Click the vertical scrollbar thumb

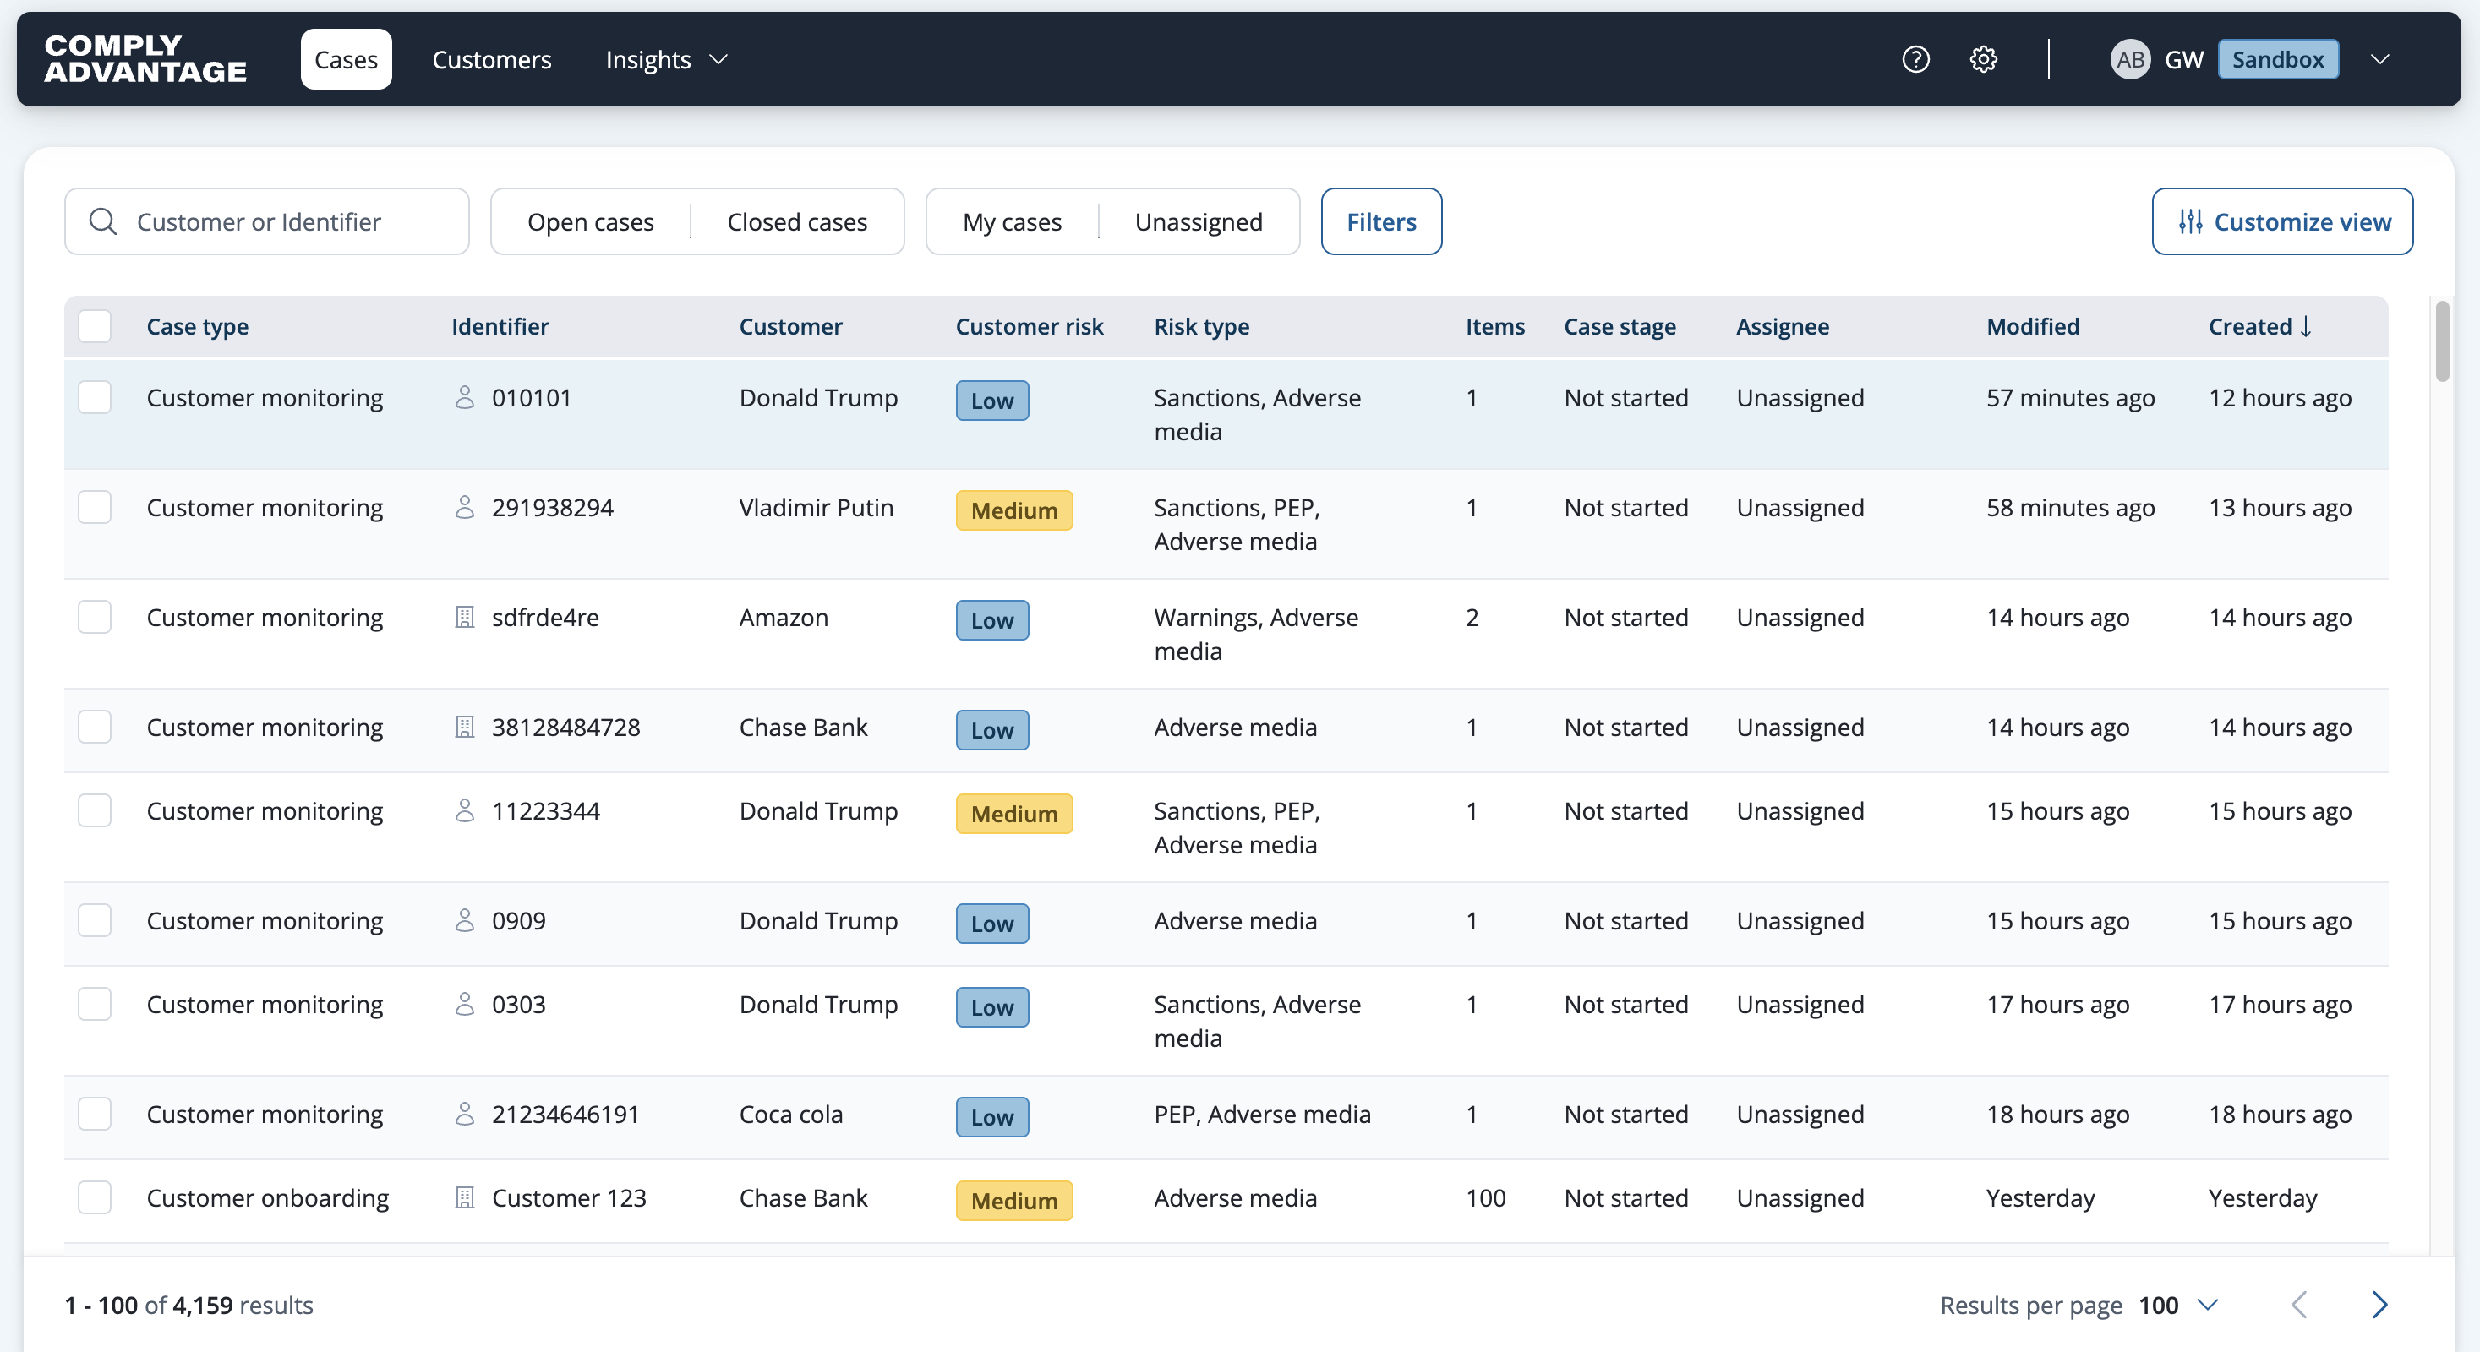point(2441,341)
